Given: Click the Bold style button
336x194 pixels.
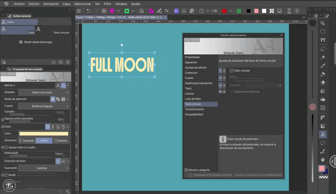Looking at the screenshot, I should point(47,126).
